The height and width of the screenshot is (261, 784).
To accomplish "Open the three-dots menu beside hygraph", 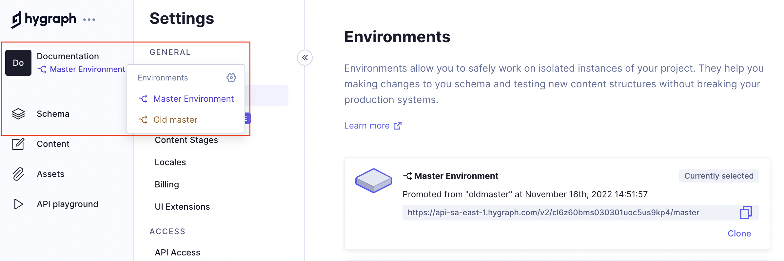I will click(89, 20).
